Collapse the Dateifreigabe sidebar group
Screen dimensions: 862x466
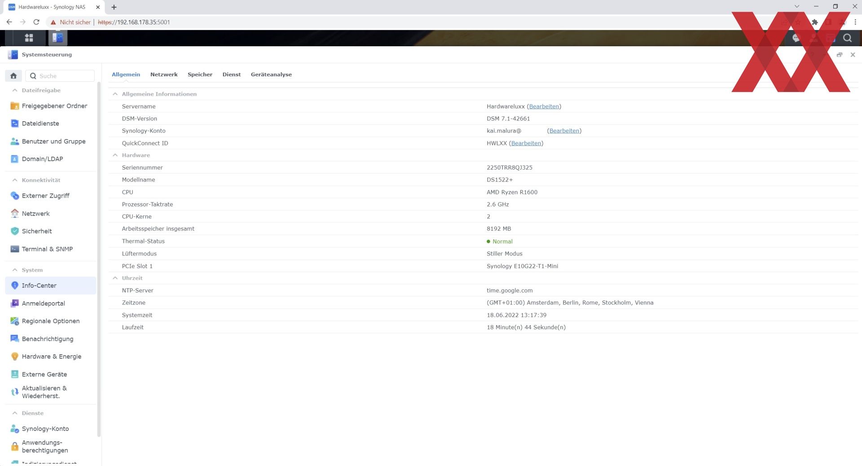[15, 90]
